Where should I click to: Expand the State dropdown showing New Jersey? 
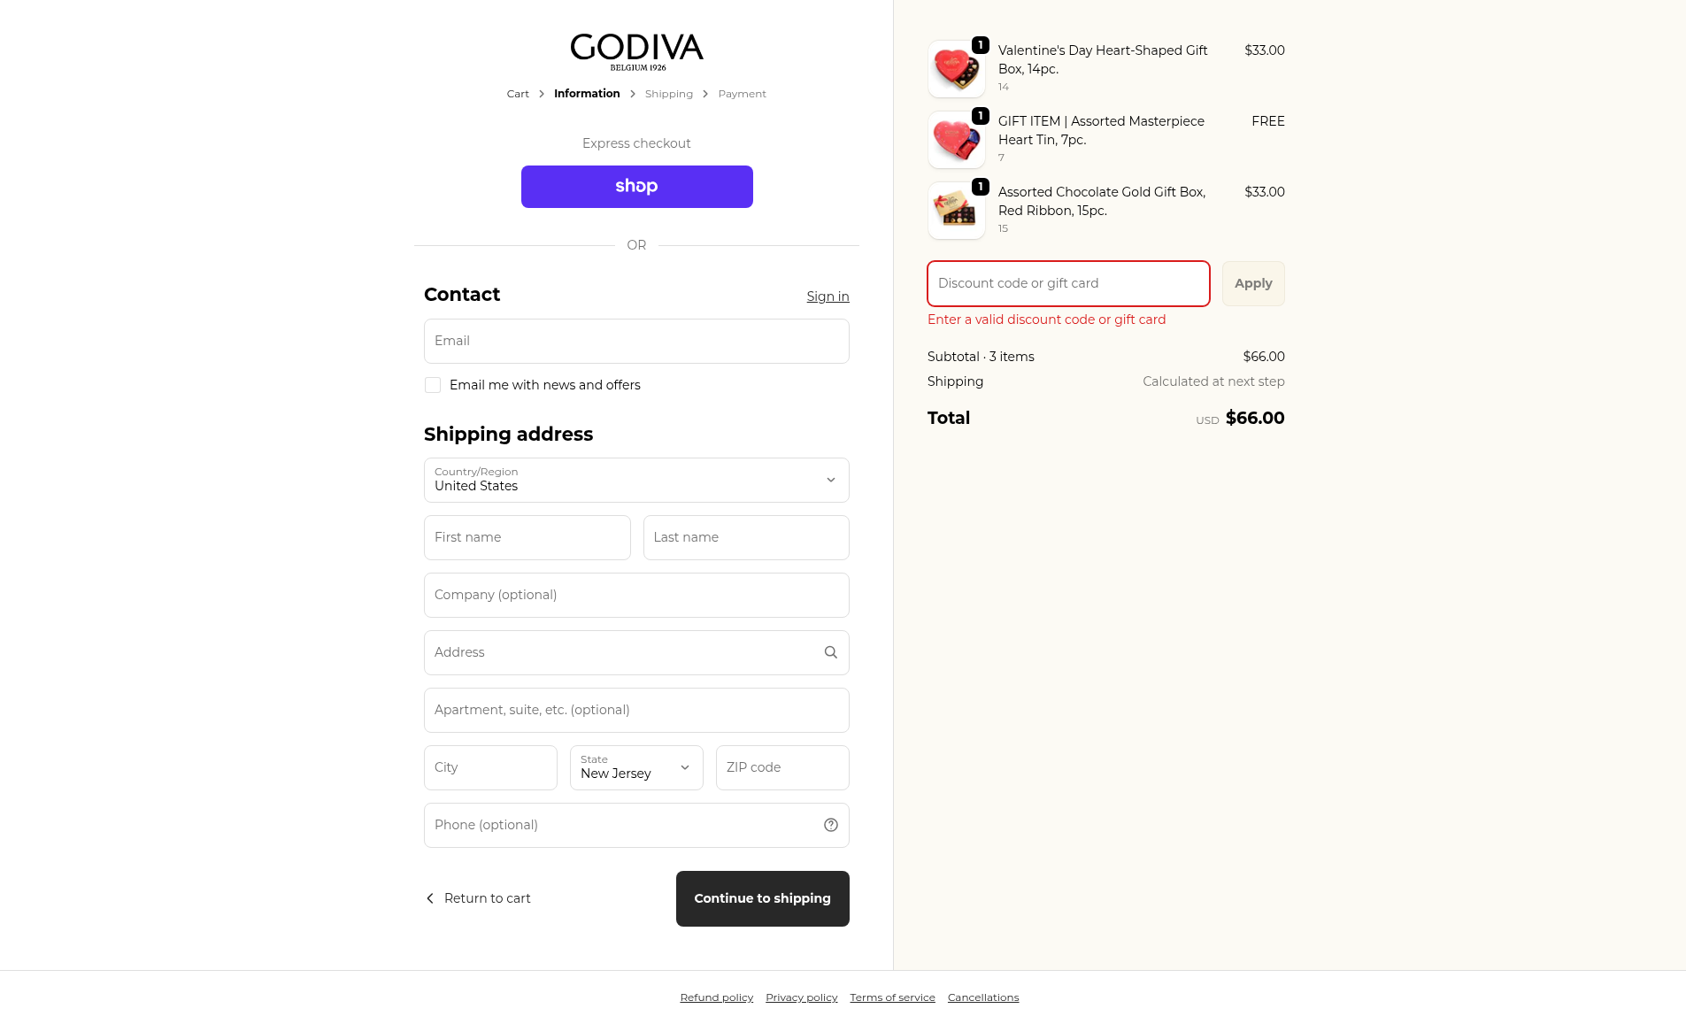[x=636, y=767]
